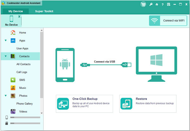Click the WiFi signal icon
Viewport: 190px width, 131px height.
155,21
